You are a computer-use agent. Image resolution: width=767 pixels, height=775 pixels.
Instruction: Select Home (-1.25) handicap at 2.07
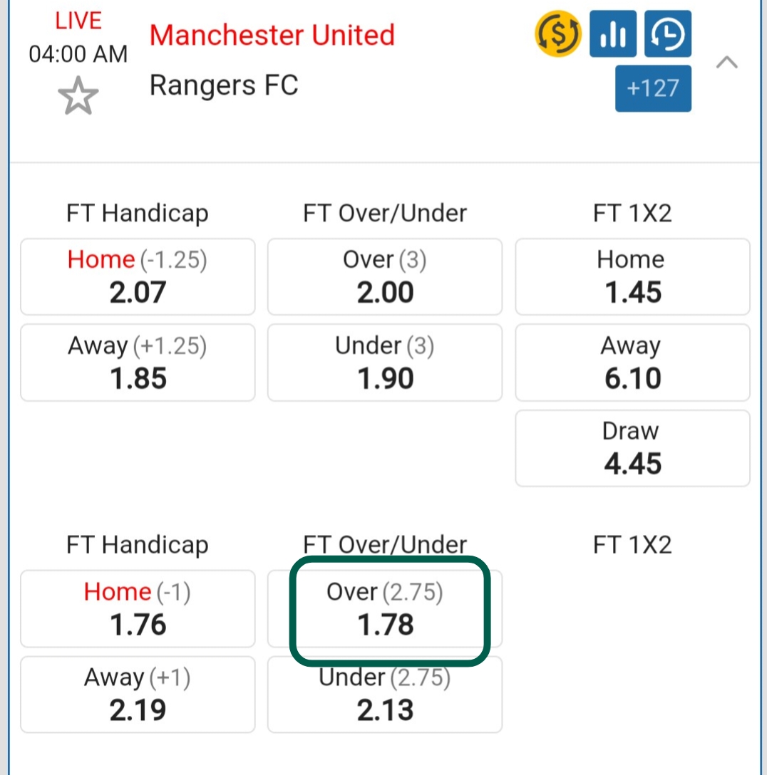[138, 277]
